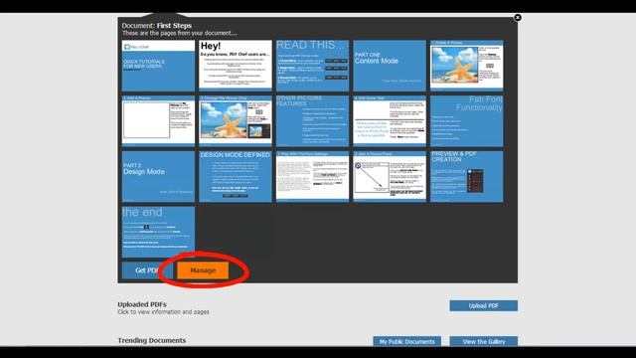Select the page thumbnail with diagonal arrow
This screenshot has width=636, height=358.
tap(390, 177)
